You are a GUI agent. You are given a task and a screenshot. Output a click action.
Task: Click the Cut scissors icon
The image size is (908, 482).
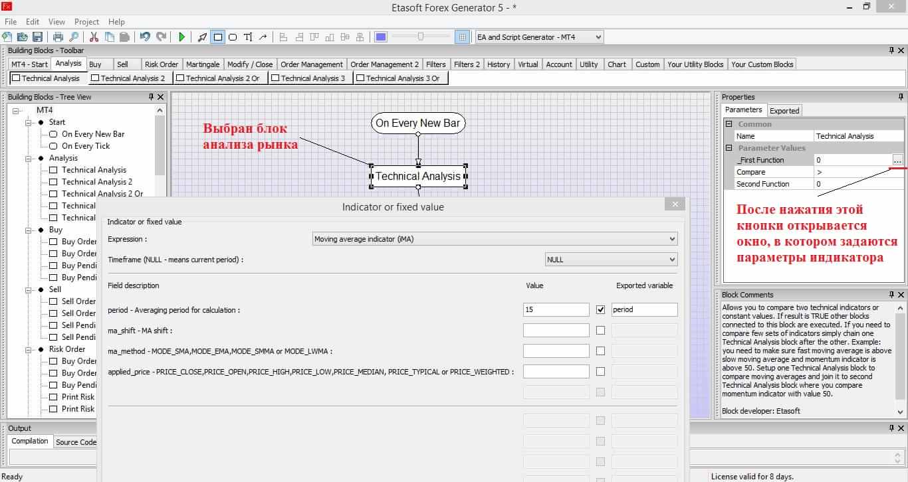[x=94, y=37]
